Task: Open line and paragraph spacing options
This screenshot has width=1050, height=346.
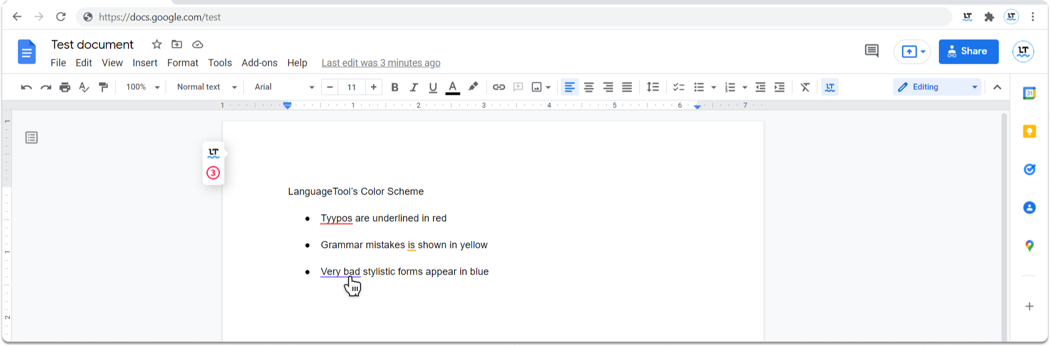Action: coord(652,87)
